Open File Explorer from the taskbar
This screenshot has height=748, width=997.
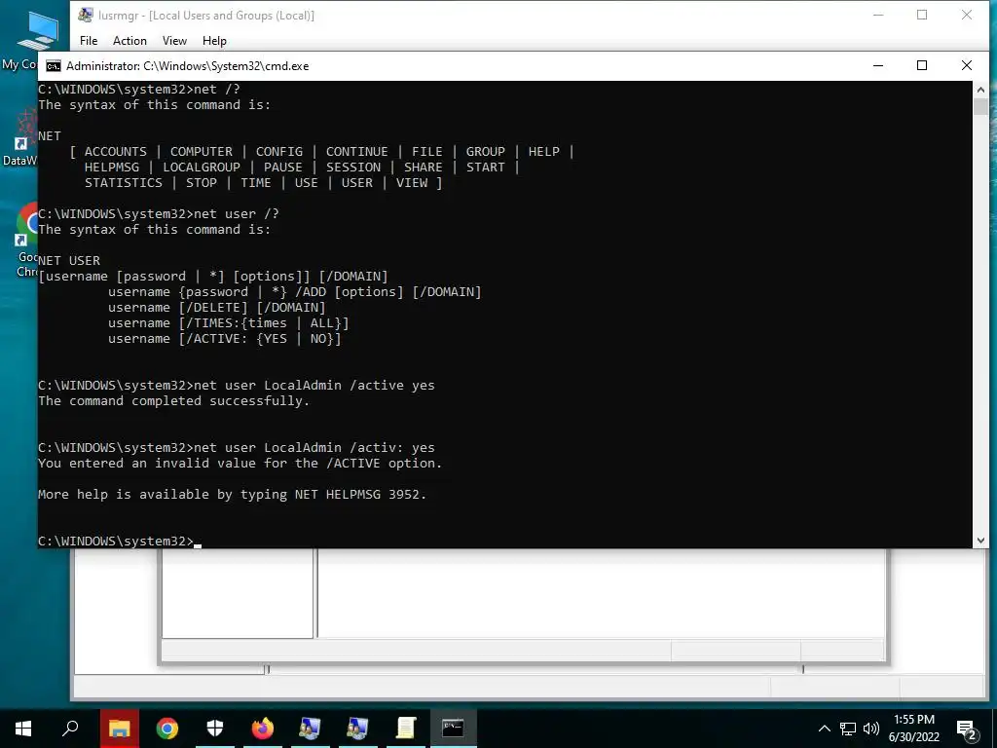119,728
